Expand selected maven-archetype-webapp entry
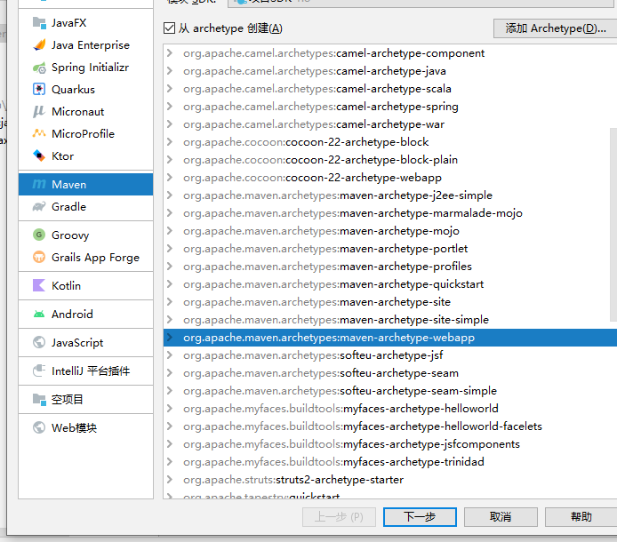617x542 pixels. (x=170, y=337)
